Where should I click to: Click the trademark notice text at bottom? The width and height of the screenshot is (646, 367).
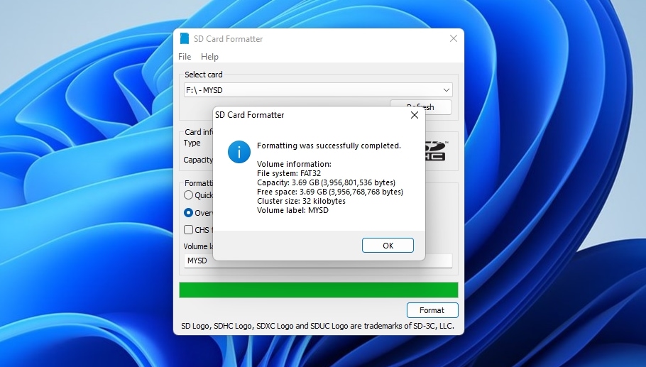[x=317, y=326]
